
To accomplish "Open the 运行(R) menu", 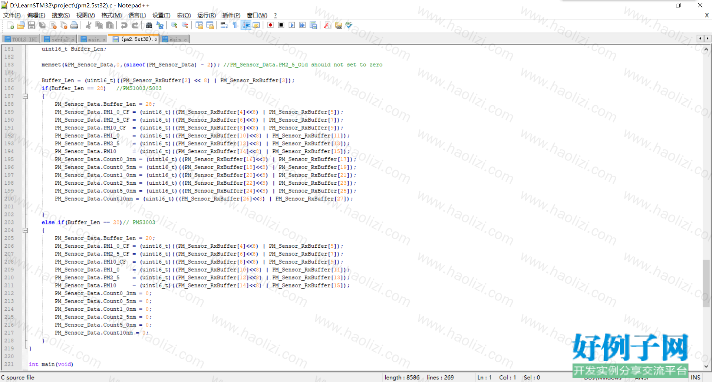I will (207, 15).
